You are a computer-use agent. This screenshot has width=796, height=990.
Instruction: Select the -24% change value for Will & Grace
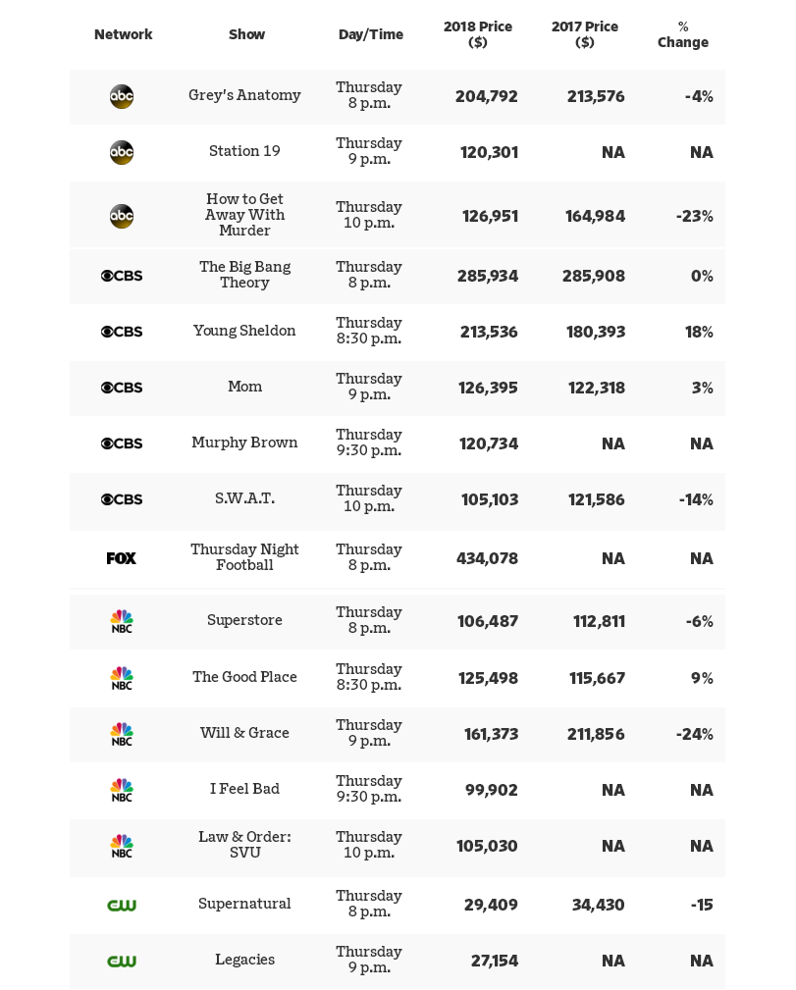[x=695, y=734]
